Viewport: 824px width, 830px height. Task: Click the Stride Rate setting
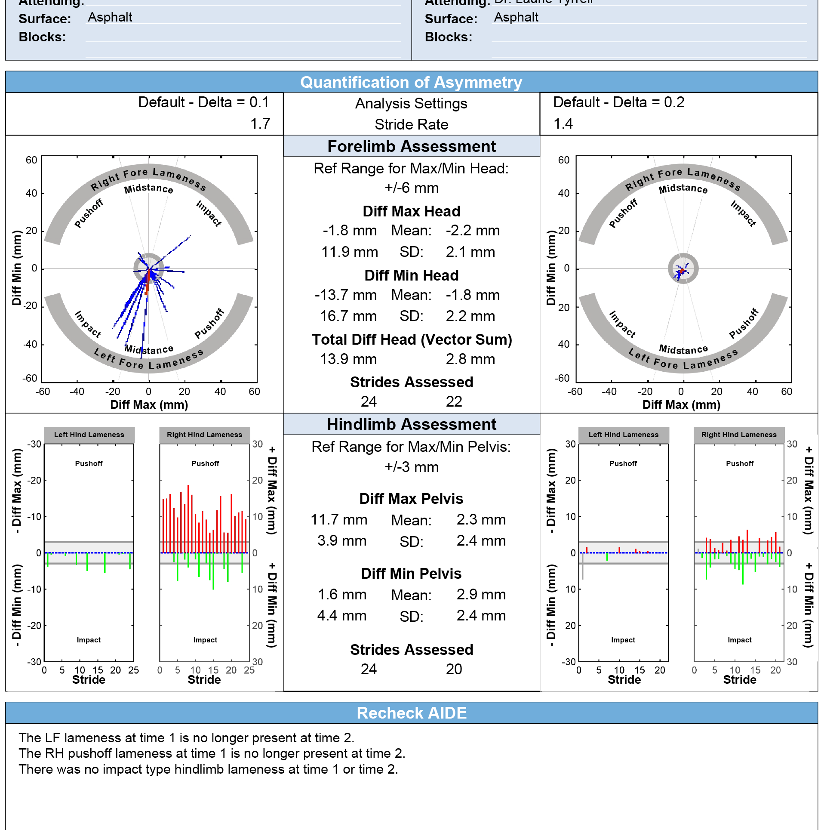pos(411,124)
